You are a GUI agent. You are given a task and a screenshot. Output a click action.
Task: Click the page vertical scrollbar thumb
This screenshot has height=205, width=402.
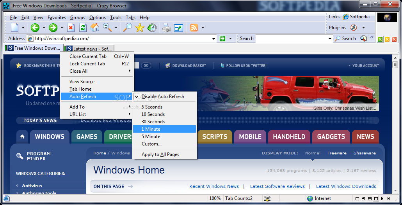coord(395,65)
